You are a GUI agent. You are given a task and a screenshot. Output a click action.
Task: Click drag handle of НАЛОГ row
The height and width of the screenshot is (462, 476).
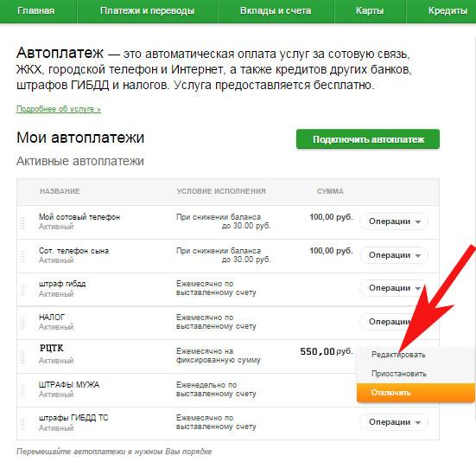tap(22, 323)
